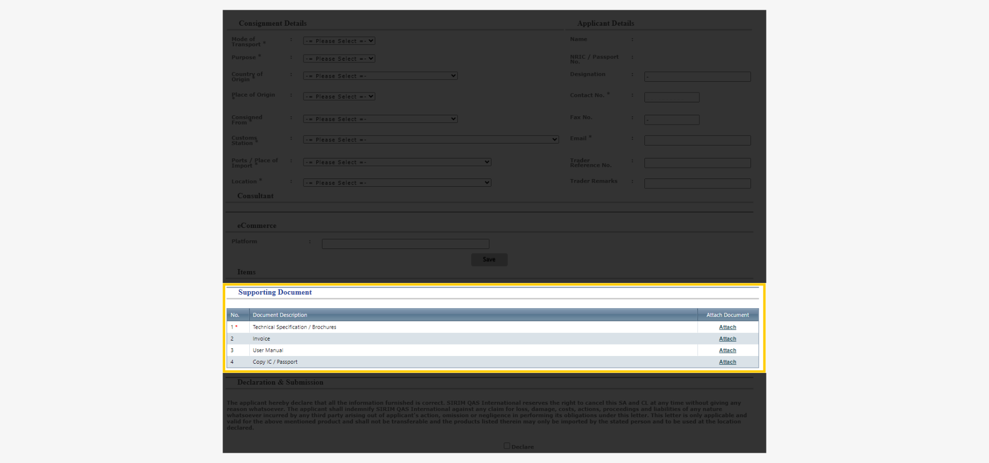Click the Trader Remarks input field
Screen dimensions: 989x463
click(x=697, y=183)
